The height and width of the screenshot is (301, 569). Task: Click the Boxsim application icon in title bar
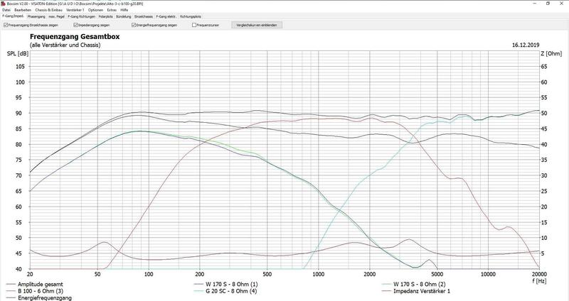pyautogui.click(x=4, y=4)
